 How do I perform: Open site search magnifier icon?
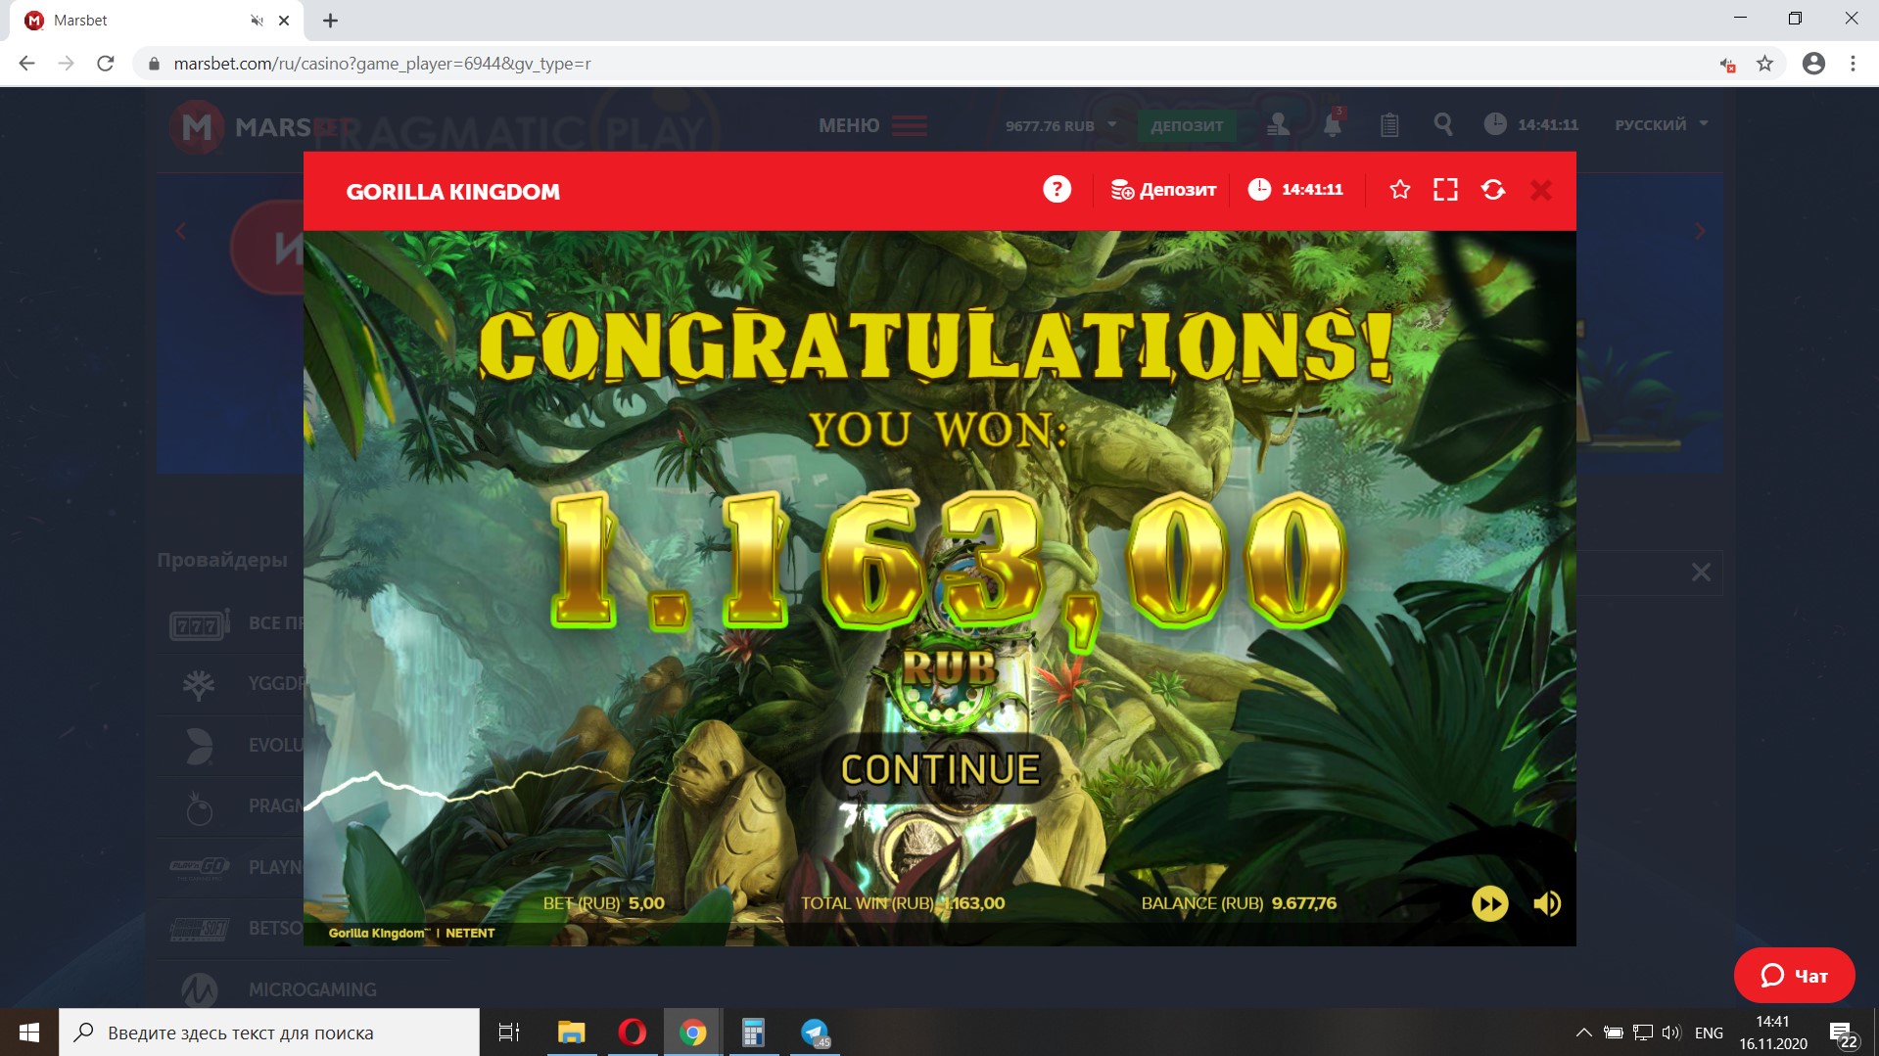(1443, 124)
